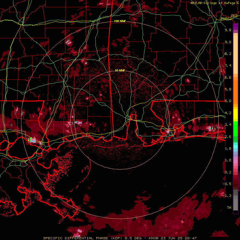Click the 3.4 value on the KDP scale

pos(228,125)
